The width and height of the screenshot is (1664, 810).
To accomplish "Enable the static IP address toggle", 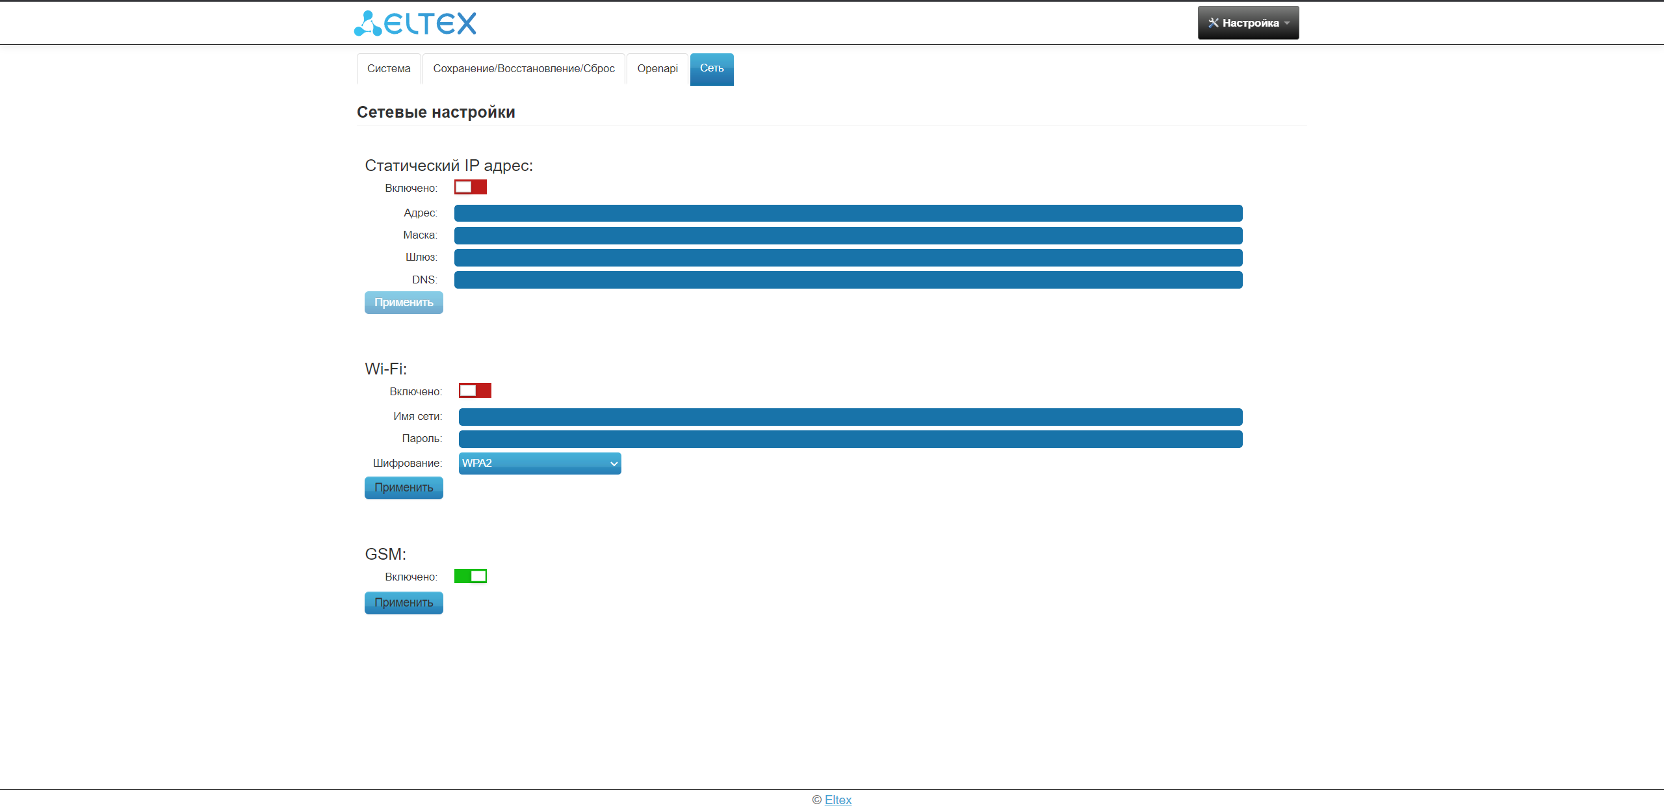I will [x=471, y=187].
